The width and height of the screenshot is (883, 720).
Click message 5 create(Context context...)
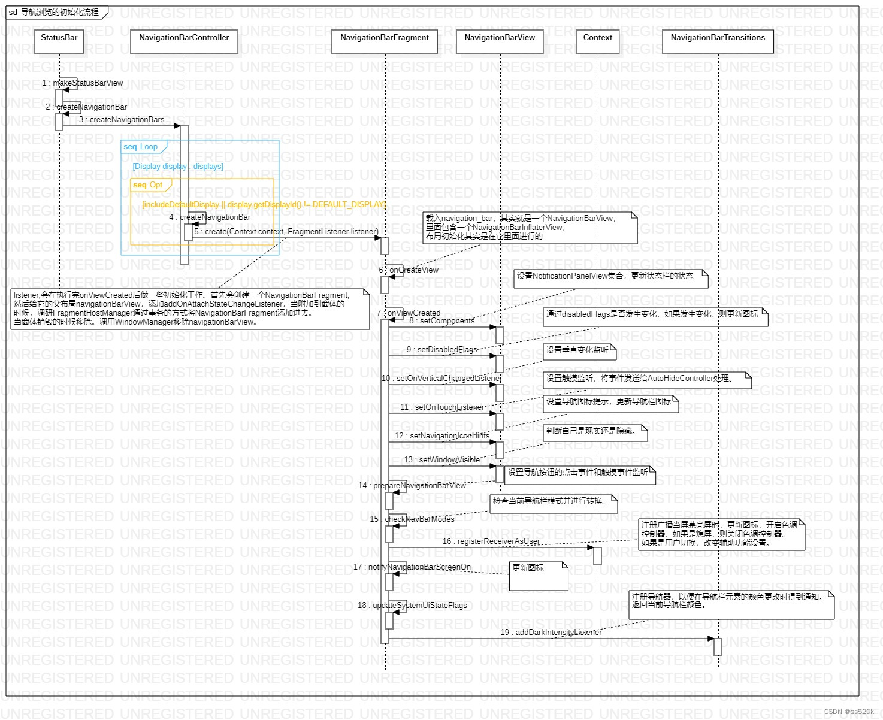[286, 232]
